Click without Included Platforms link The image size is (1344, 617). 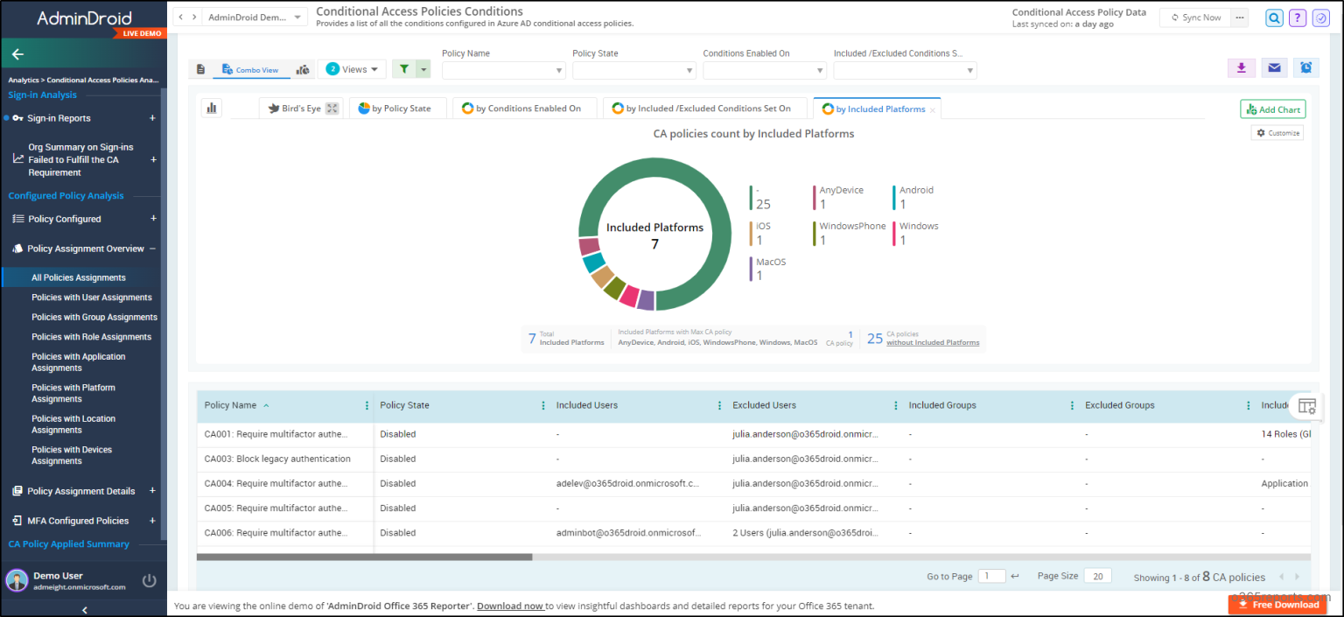(x=933, y=342)
